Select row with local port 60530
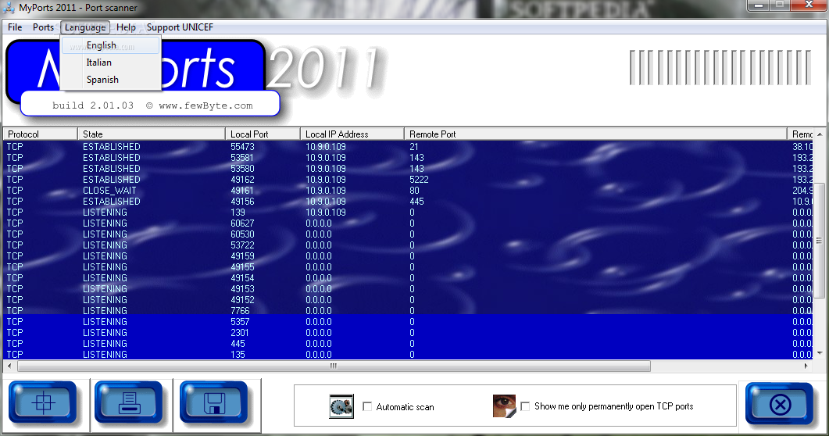 [409, 234]
